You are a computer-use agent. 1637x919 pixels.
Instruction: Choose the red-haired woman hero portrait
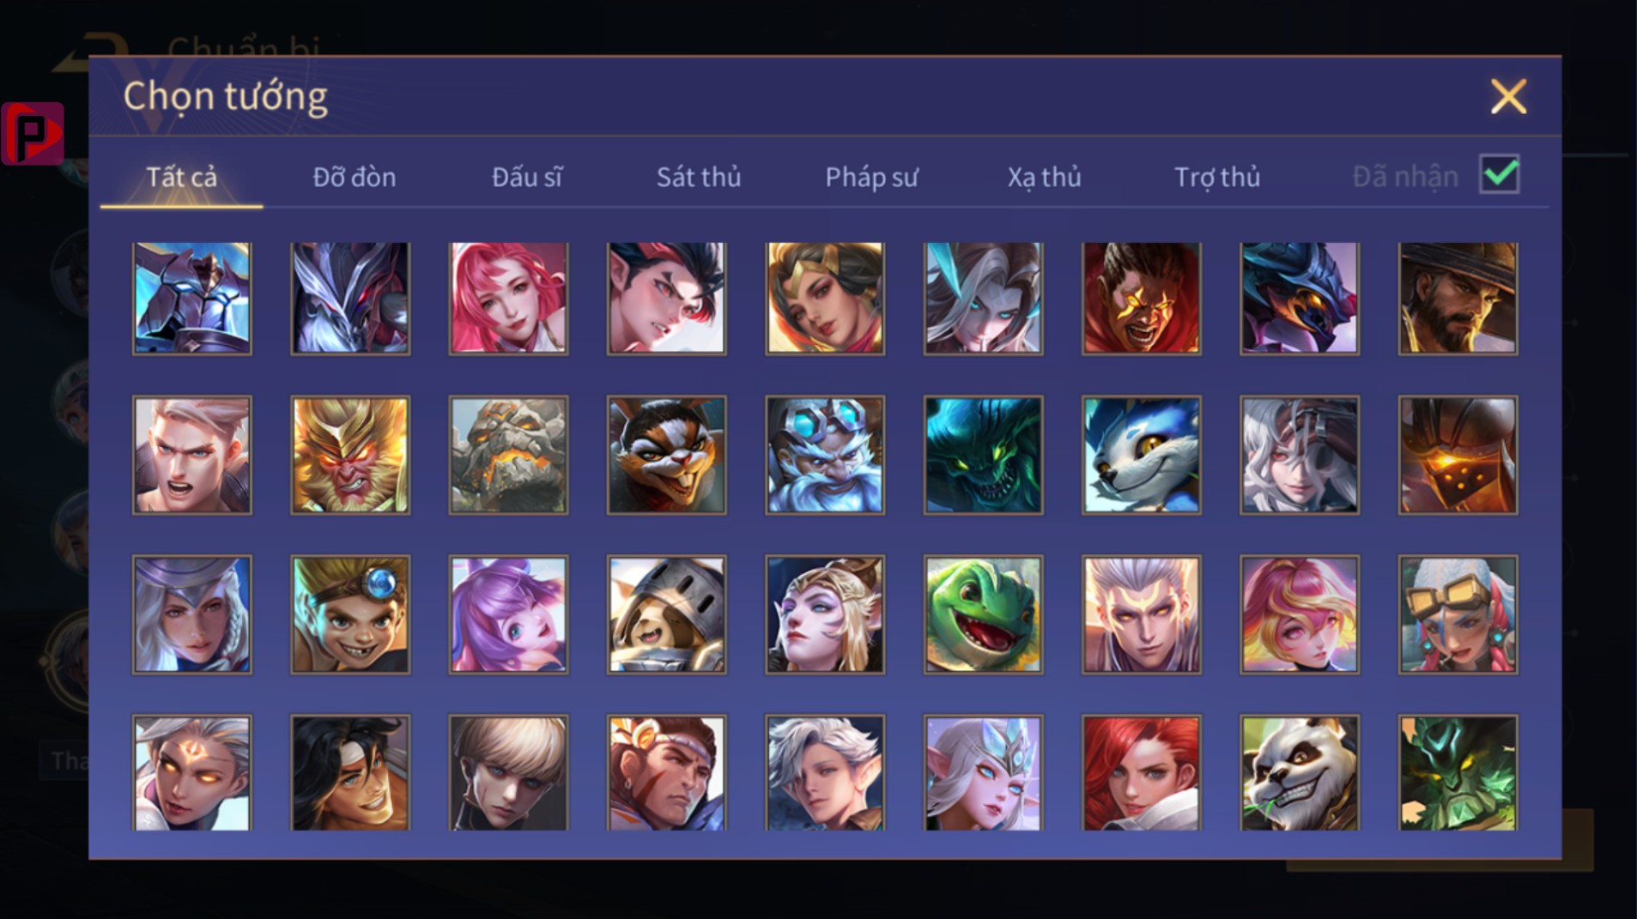[1141, 772]
